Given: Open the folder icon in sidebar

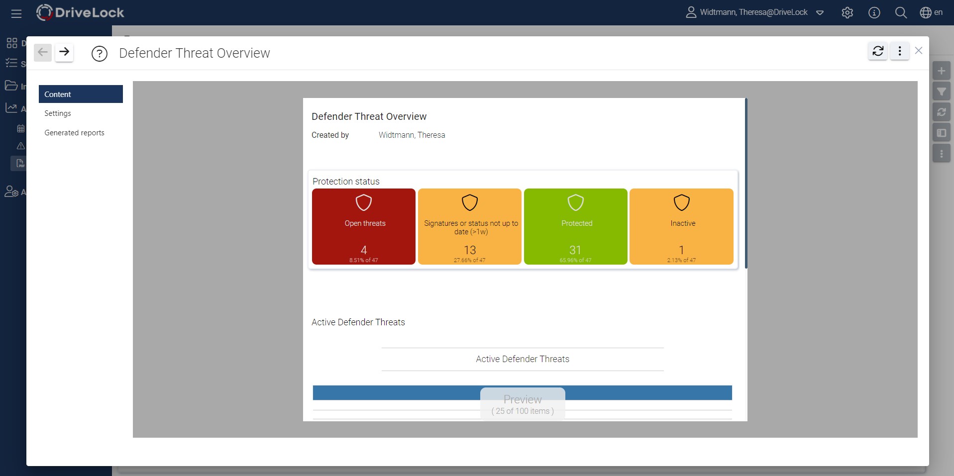Looking at the screenshot, I should (x=11, y=86).
